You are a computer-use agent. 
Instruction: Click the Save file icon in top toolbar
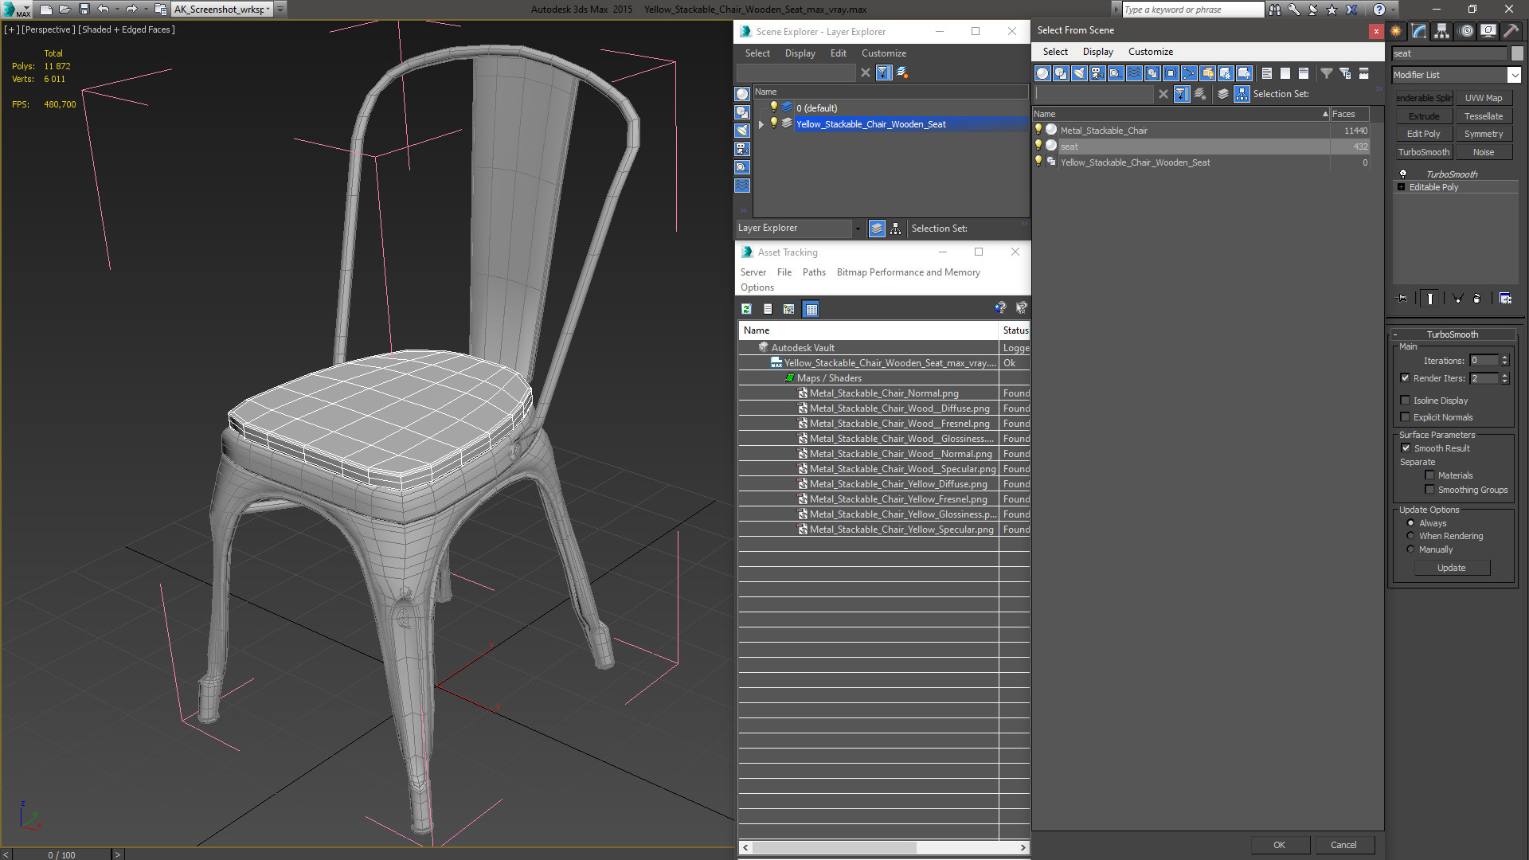coord(84,9)
